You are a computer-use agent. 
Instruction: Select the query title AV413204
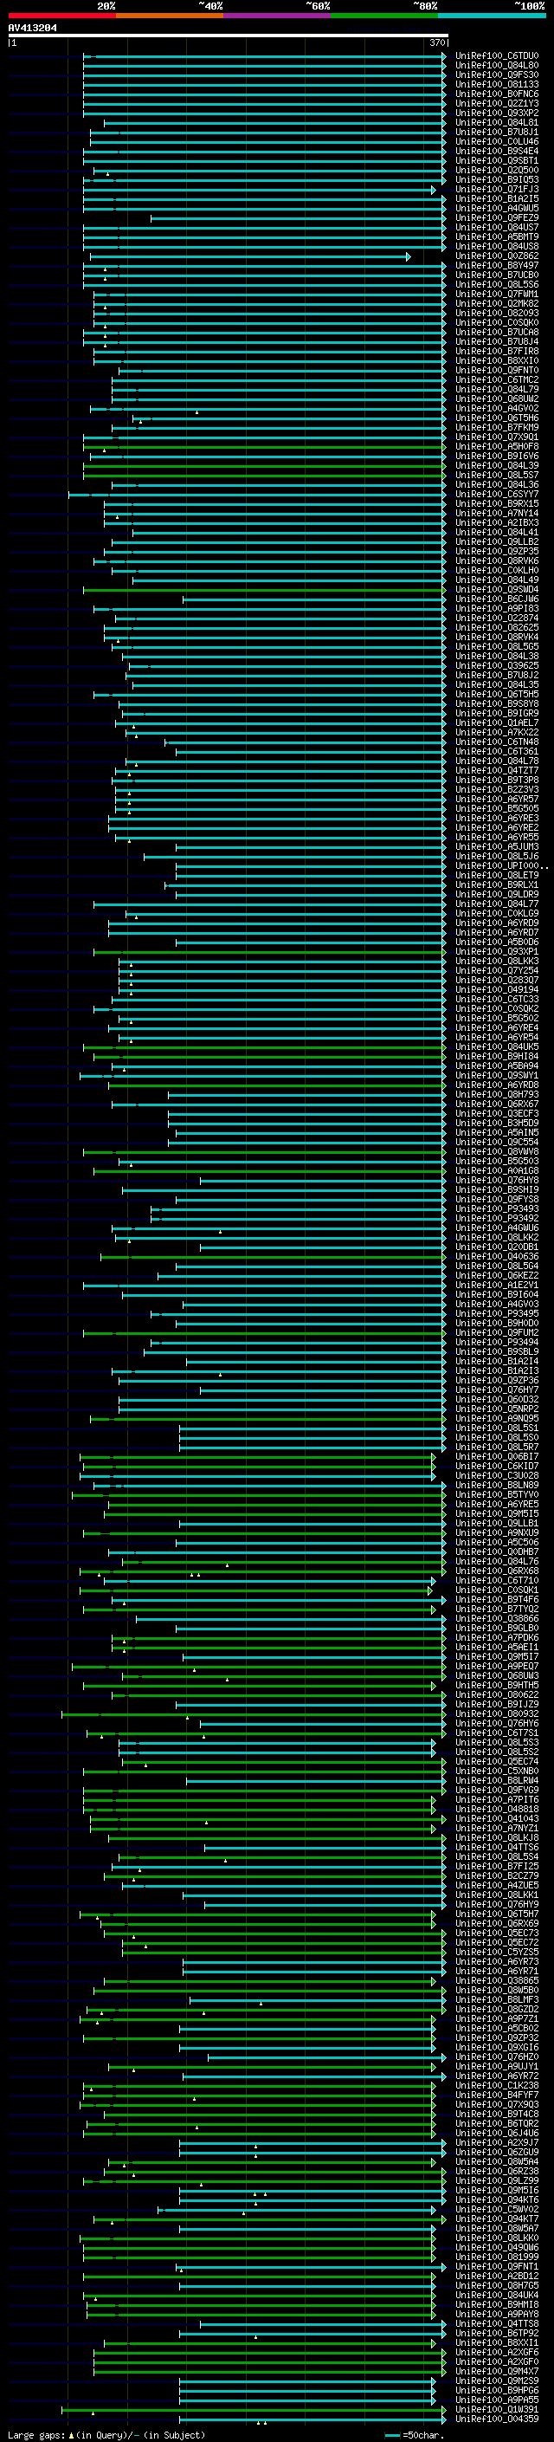32,29
